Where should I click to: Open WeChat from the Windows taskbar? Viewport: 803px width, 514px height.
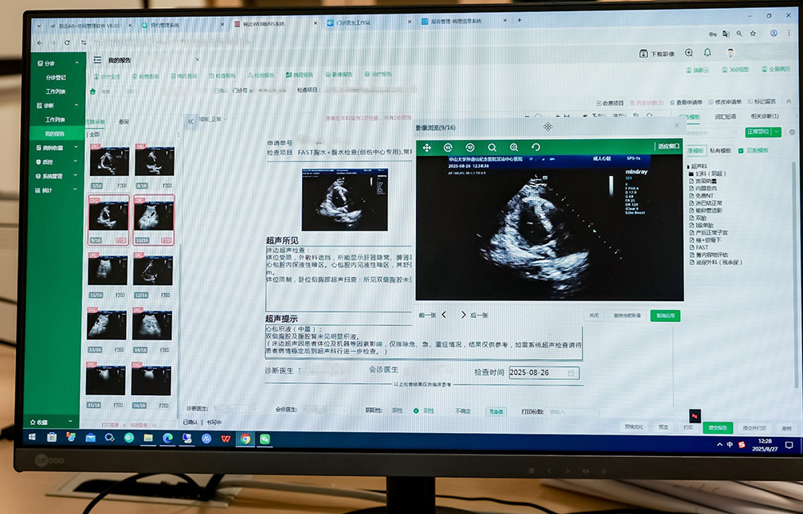click(265, 439)
